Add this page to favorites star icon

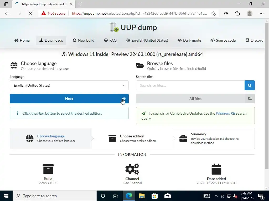213,13
